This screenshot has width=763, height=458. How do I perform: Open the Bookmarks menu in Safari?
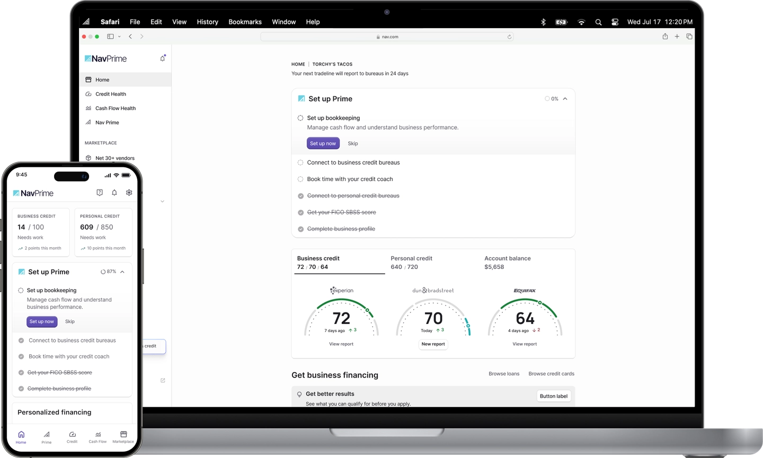(x=245, y=22)
